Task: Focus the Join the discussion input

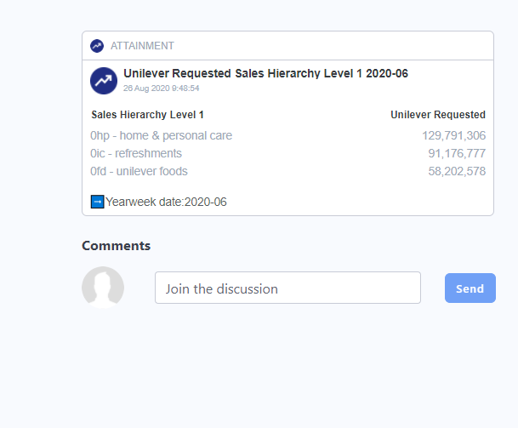Action: coord(287,288)
